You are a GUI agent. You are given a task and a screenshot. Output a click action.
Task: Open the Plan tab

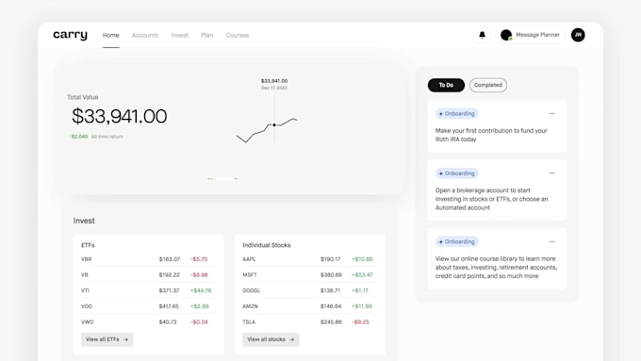click(206, 36)
